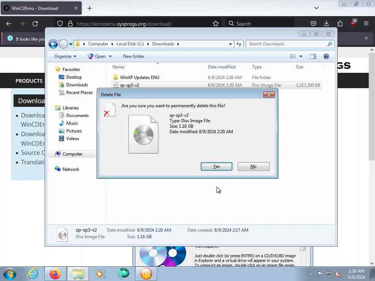This screenshot has width=375, height=281.
Task: Click the Open toolbar button
Action: tap(97, 56)
